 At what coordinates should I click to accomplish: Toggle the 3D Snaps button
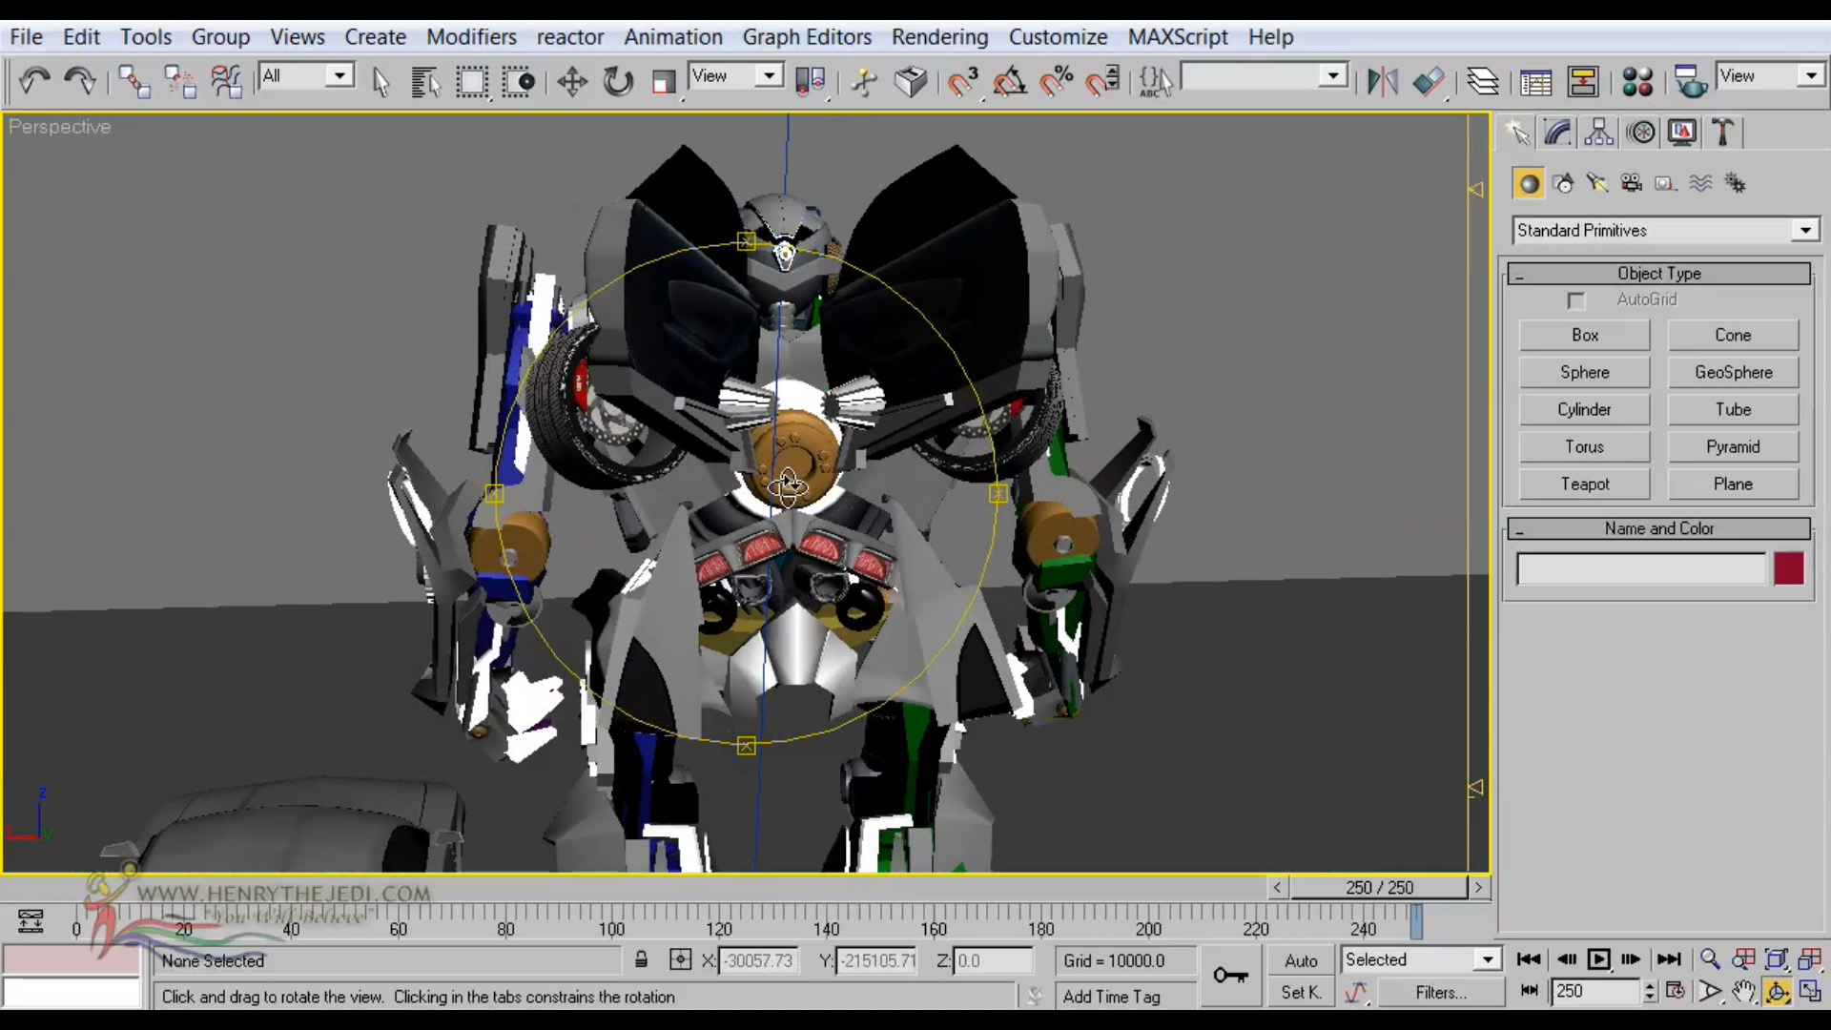[x=963, y=82]
